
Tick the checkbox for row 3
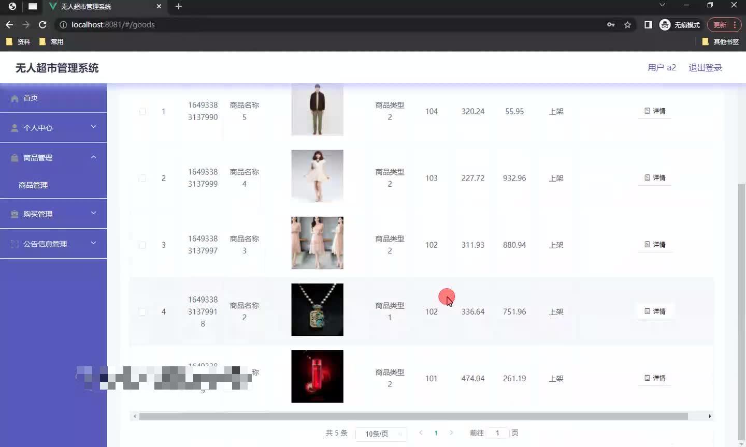pos(142,245)
